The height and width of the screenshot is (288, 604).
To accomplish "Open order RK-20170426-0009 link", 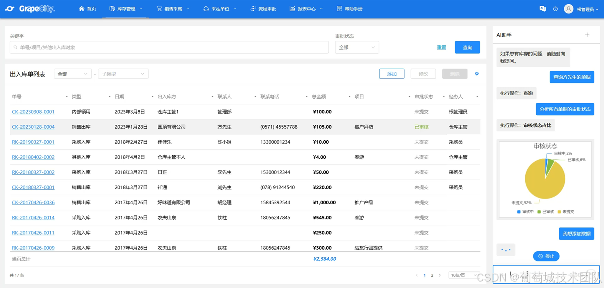I will point(33,248).
